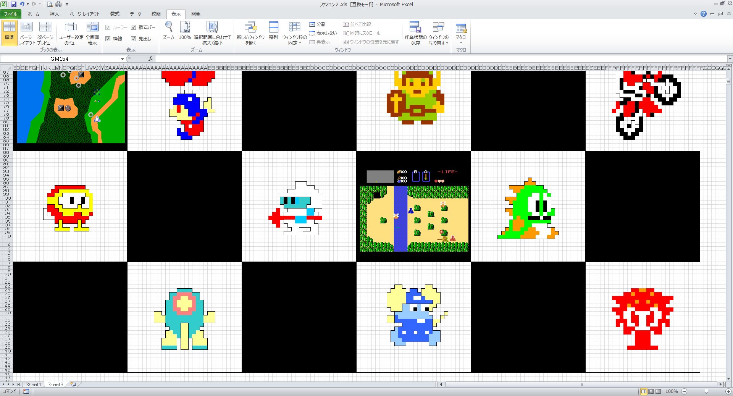Toggle the 枠線 gridlines checkbox
This screenshot has height=396, width=733.
tap(108, 39)
